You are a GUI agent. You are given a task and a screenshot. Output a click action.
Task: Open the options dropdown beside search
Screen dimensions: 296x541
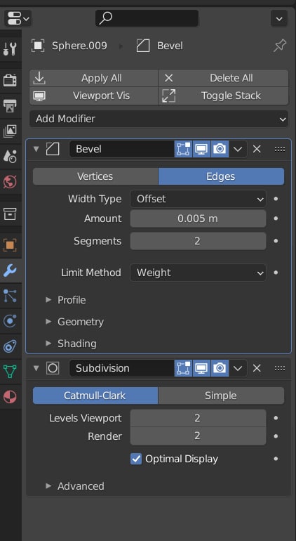tap(279, 18)
